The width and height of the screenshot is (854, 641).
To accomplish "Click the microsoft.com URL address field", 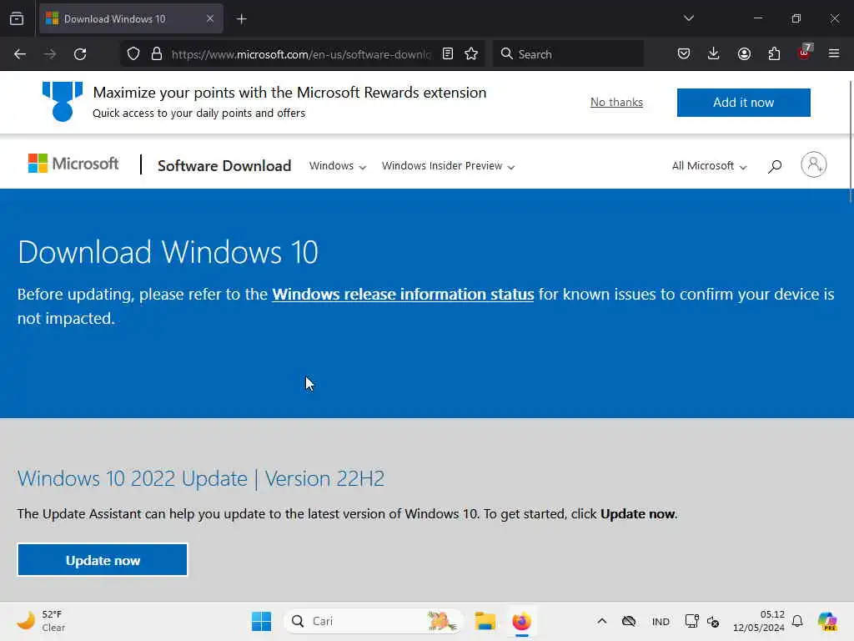I will click(301, 54).
